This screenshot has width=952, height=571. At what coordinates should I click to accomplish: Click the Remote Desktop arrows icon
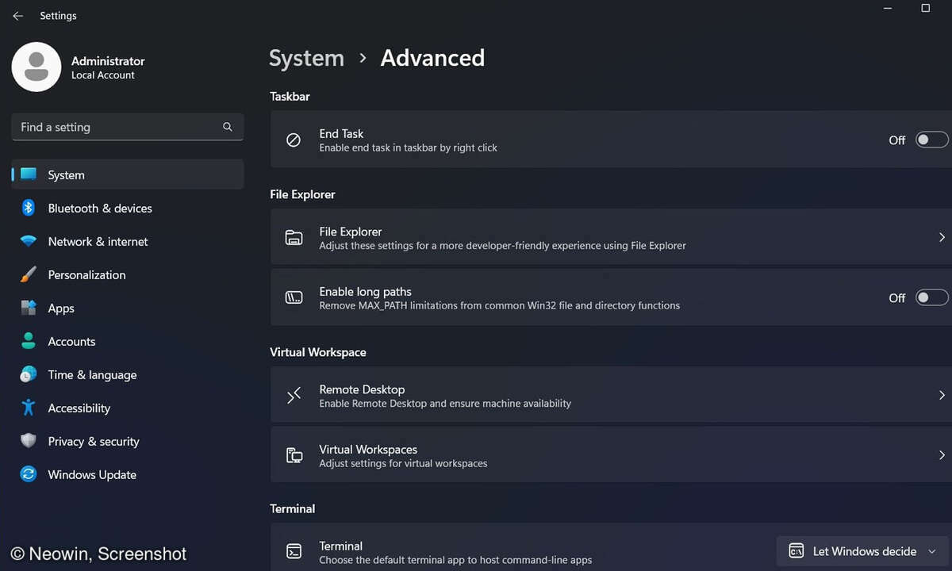[294, 396]
